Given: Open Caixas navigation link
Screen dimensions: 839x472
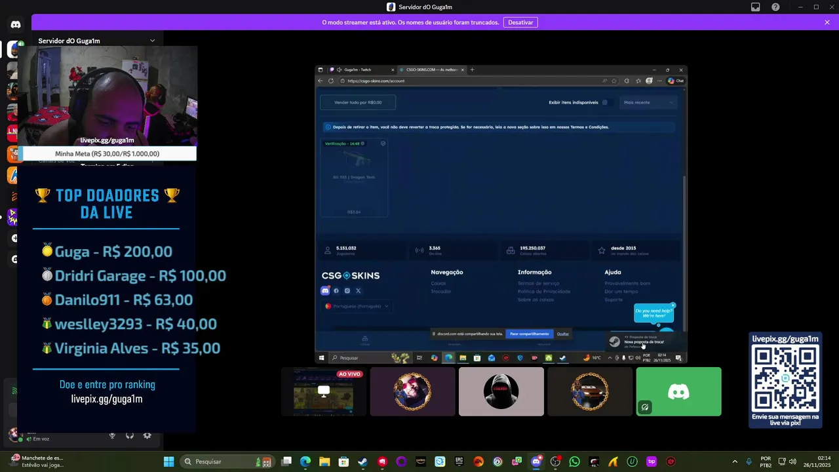Looking at the screenshot, I should [x=439, y=283].
